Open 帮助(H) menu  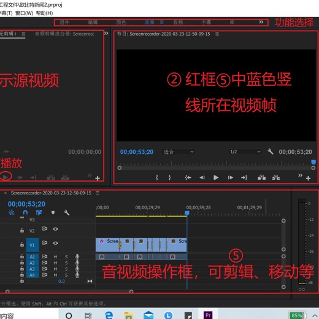[x=44, y=13]
